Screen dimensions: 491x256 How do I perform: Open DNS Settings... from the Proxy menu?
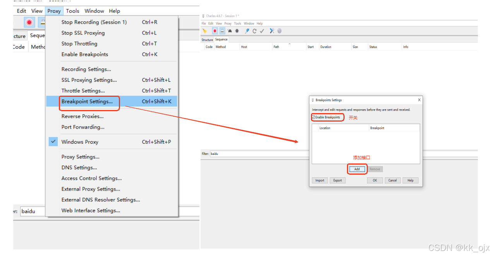112,168
